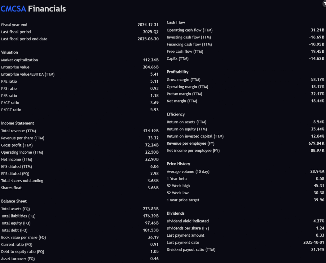326x263 pixels.
Task: Click the Dividend yield indicated label
Action: click(x=188, y=221)
